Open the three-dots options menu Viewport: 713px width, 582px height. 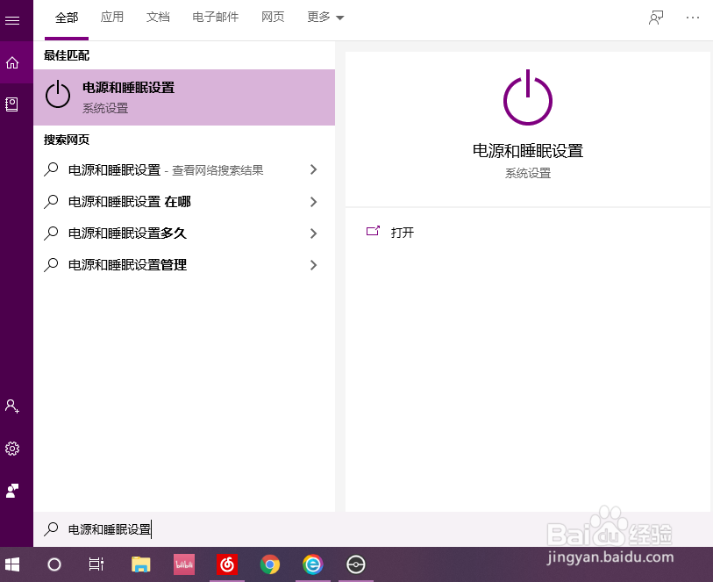[x=693, y=18]
